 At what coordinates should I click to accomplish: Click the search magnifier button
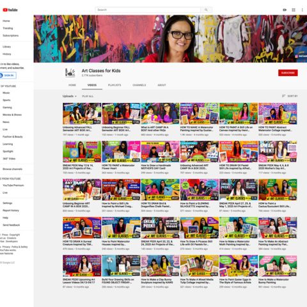pyautogui.click(x=206, y=10)
